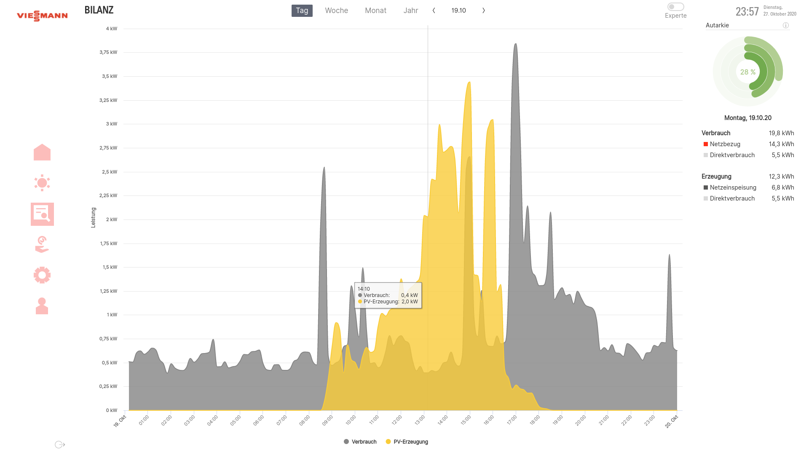Screen dimensions: 809x455
Task: Click the Viessmann logo
Action: [42, 16]
